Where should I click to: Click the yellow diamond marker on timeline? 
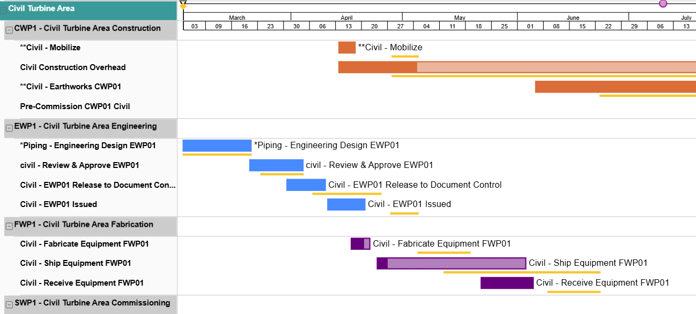pos(183,5)
